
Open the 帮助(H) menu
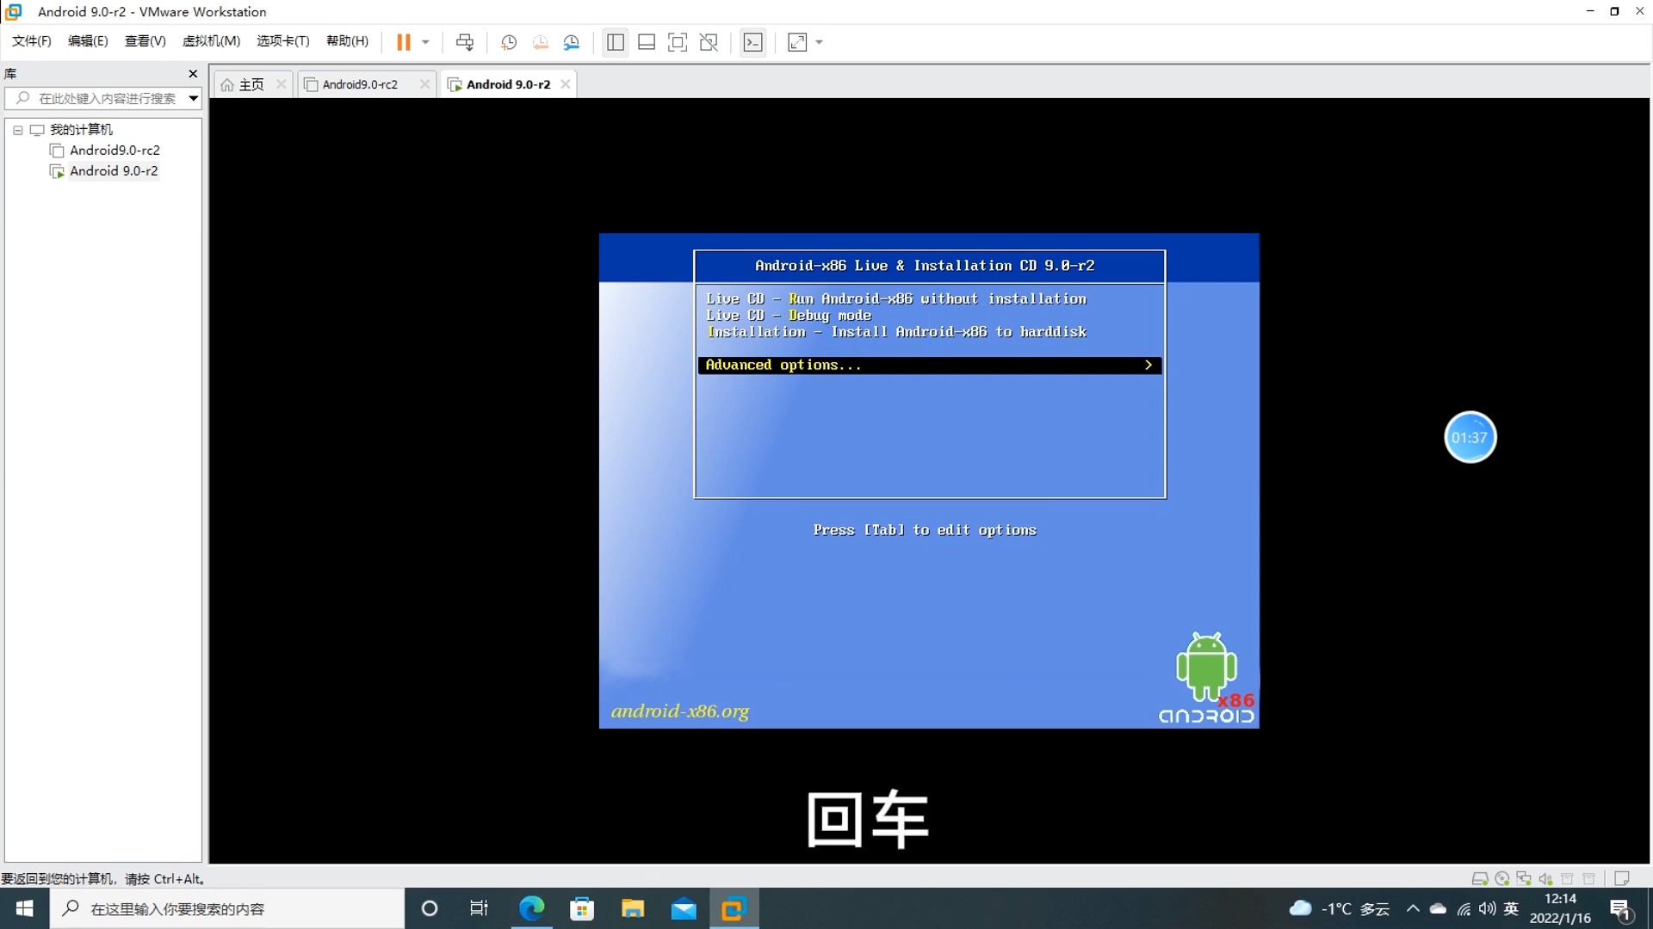tap(347, 41)
